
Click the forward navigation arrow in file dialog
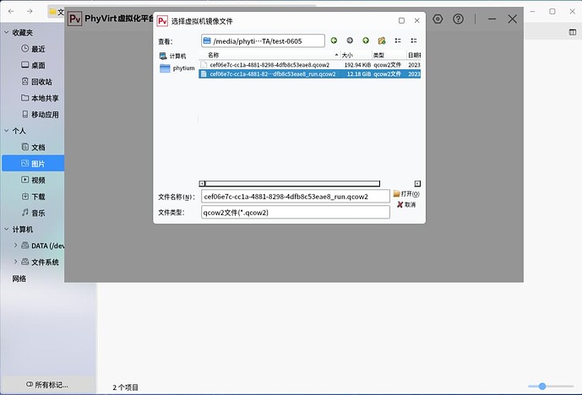coord(350,41)
